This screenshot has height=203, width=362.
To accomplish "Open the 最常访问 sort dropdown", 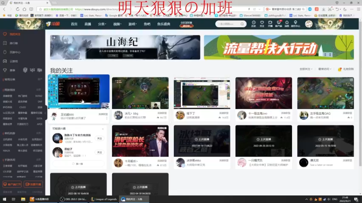I will pyautogui.click(x=324, y=69).
